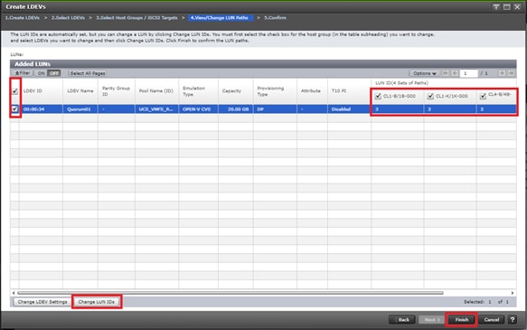This screenshot has width=527, height=330.
Task: Turn the filter OFF
Action: point(53,73)
